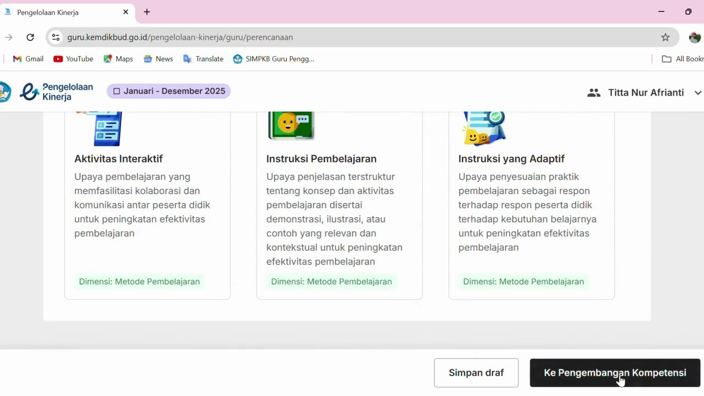
Task: Click the Instruksi yang Adaptif description text
Action: pyautogui.click(x=527, y=212)
